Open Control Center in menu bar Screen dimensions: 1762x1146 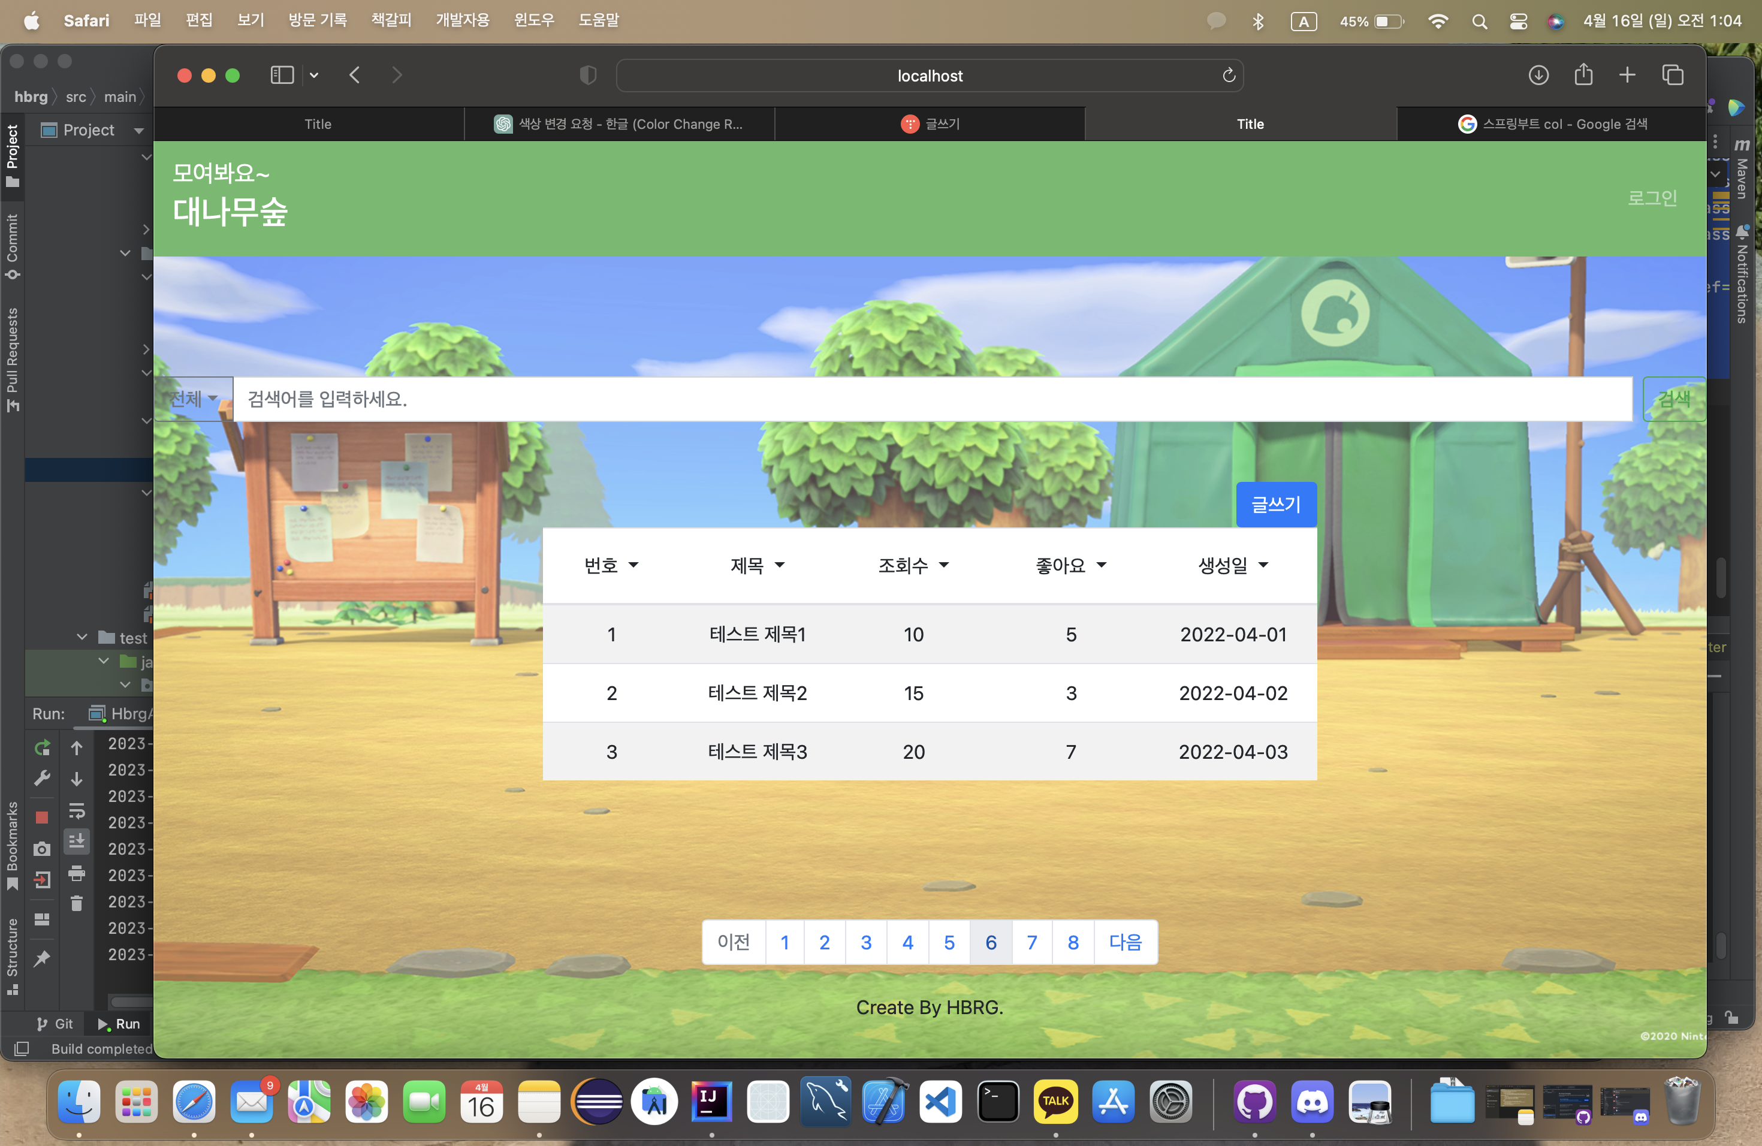1519,22
